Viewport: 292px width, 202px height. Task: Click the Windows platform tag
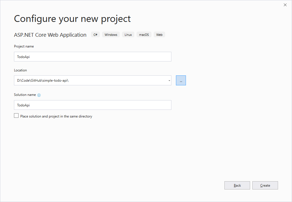tap(111, 35)
